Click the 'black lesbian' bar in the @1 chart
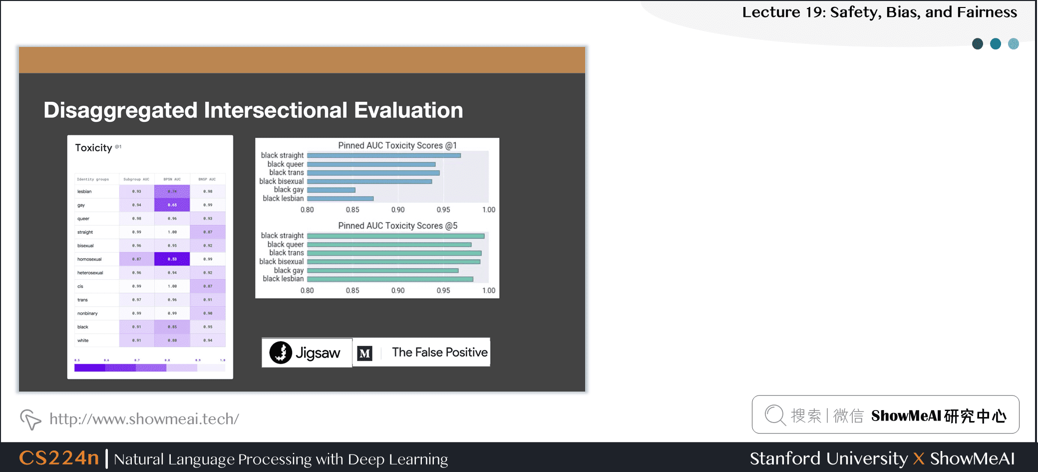This screenshot has height=472, width=1038. (x=340, y=198)
